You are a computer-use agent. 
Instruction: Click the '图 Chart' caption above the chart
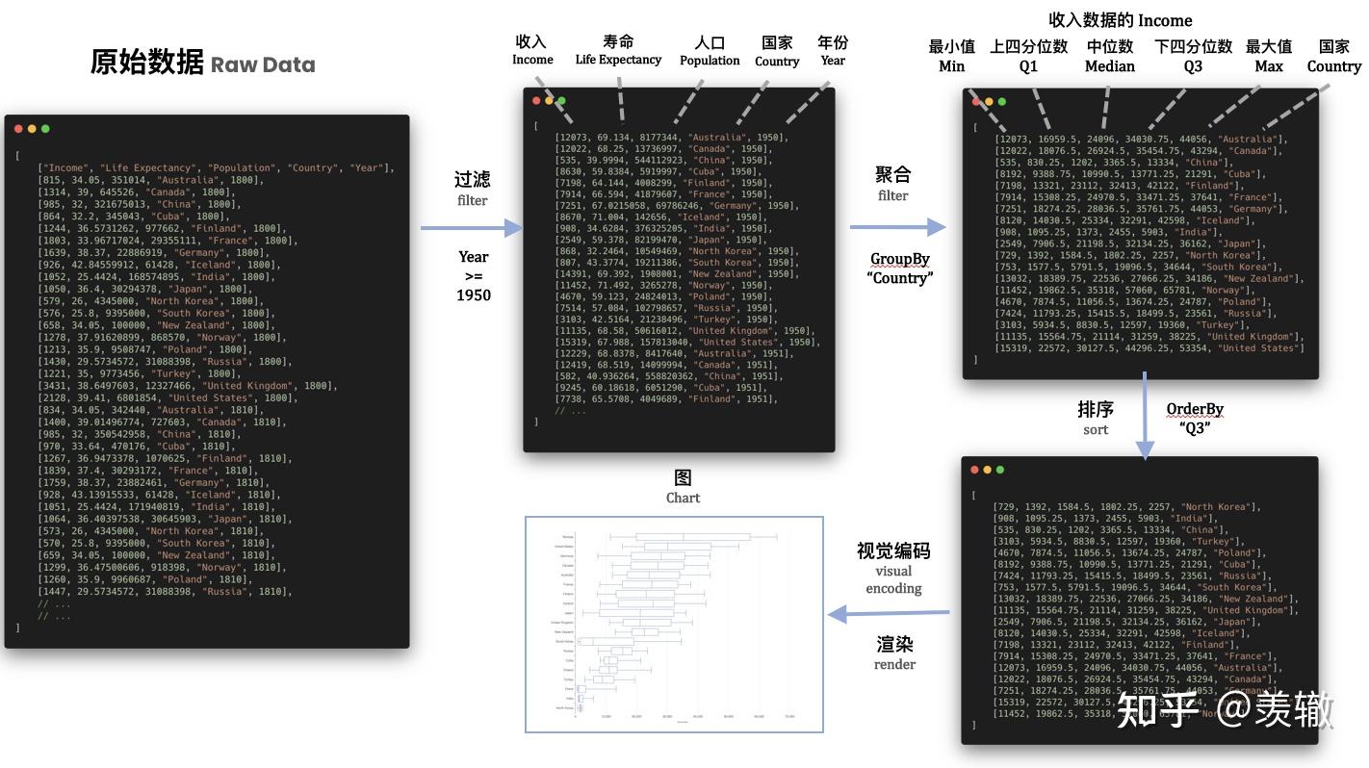[683, 487]
